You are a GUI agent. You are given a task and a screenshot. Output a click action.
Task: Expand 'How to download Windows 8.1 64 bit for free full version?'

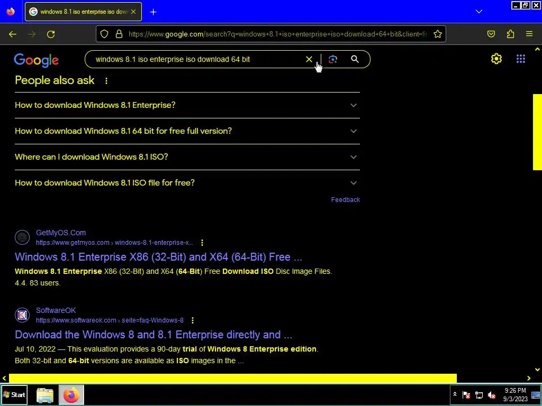[187, 131]
